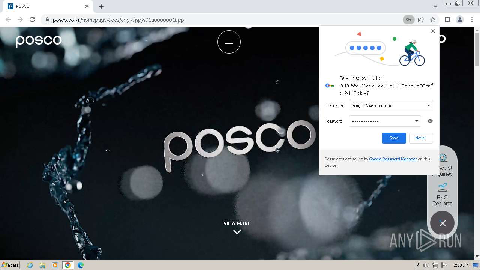The height and width of the screenshot is (270, 480).
Task: Click the password key icon in address bar
Action: (x=408, y=19)
